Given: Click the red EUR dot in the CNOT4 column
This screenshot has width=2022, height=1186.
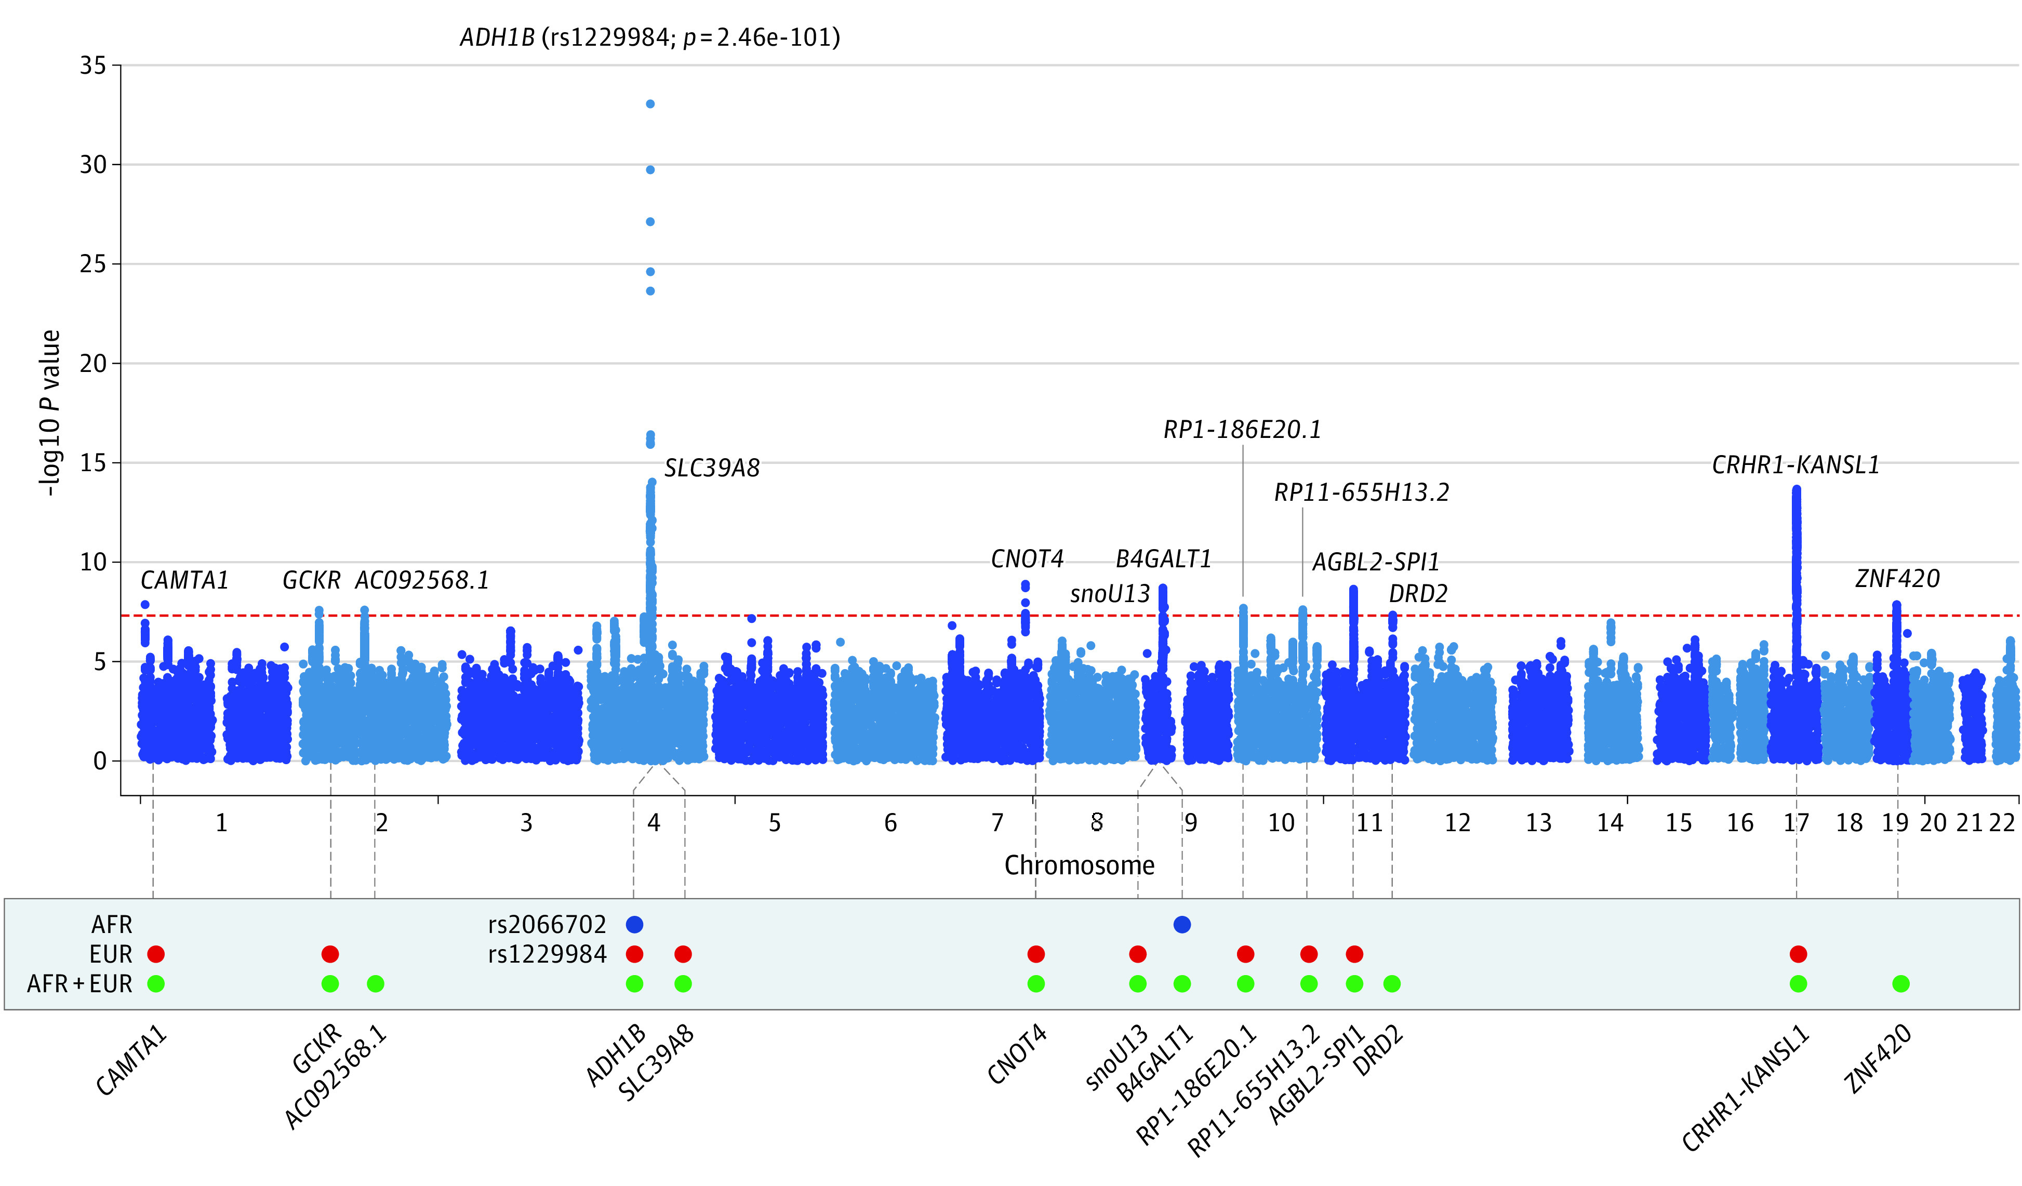Looking at the screenshot, I should coord(1036,954).
